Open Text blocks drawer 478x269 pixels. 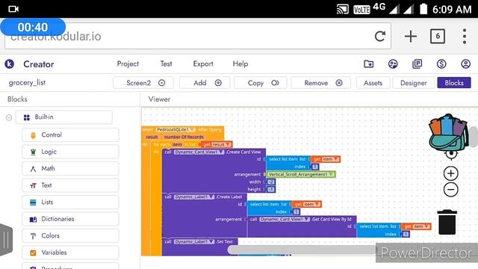click(70, 185)
